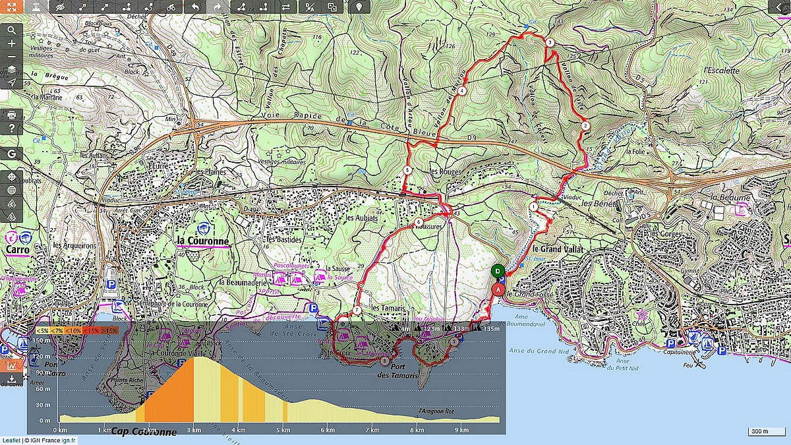Open the map layers selector

click(11, 70)
